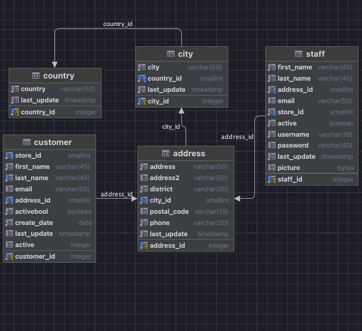This screenshot has width=362, height=331.
Task: Click the primary key icon beside staff_id
Action: click(x=271, y=179)
